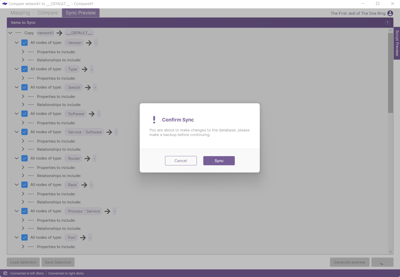
Task: Collapse the Router node type row
Action: click(17, 158)
